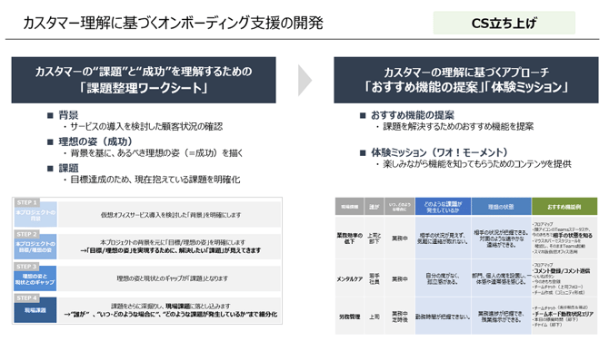Click the STEP 1 label
This screenshot has height=341, width=609.
tap(26, 202)
